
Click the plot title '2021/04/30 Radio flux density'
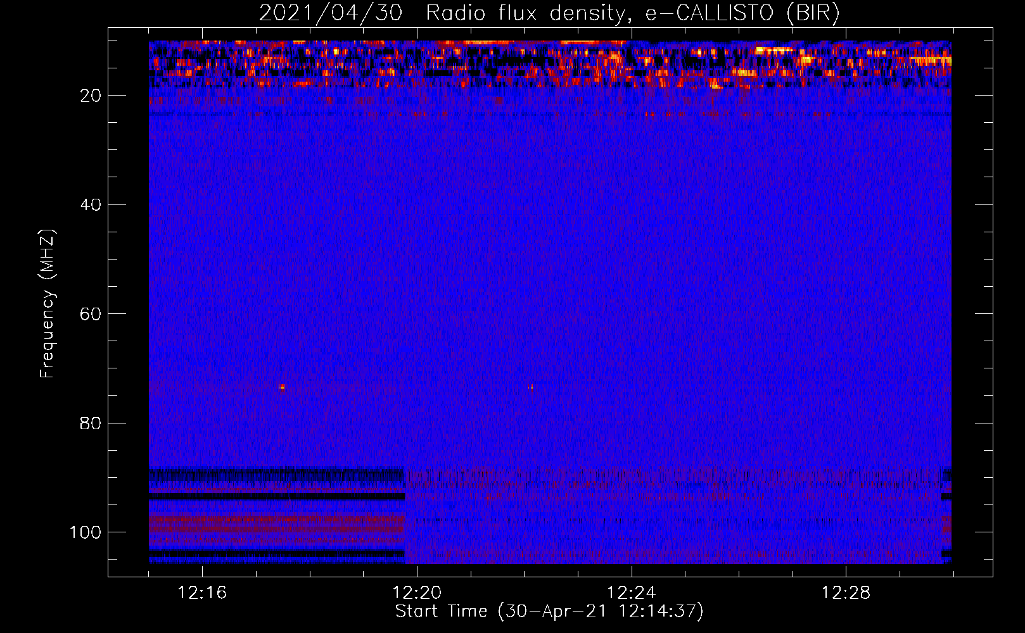(443, 13)
